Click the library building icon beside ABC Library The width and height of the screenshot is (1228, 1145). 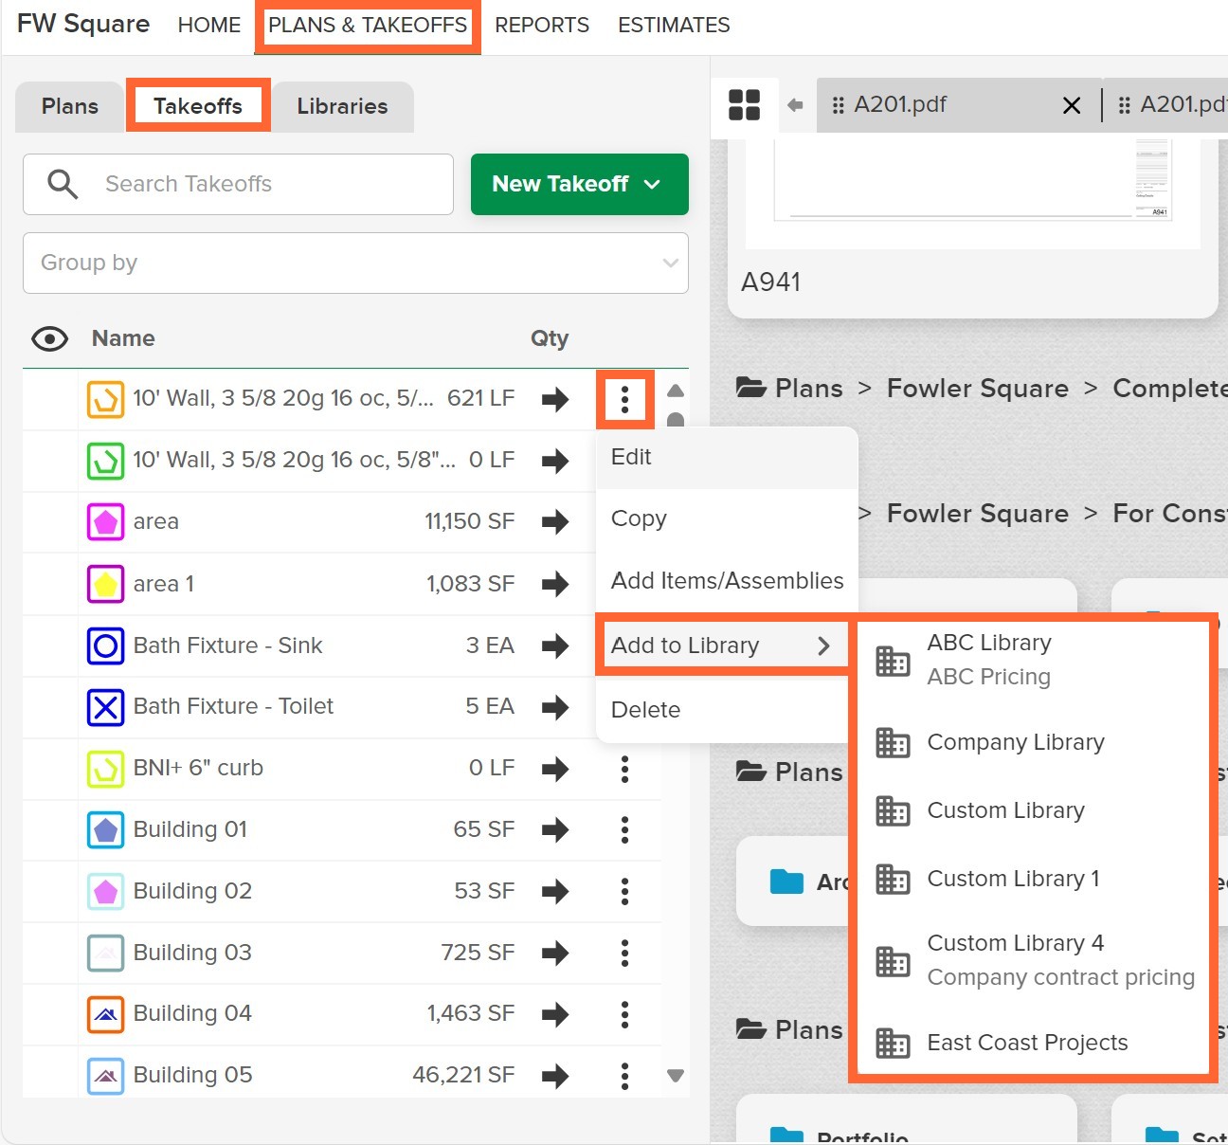(x=892, y=660)
